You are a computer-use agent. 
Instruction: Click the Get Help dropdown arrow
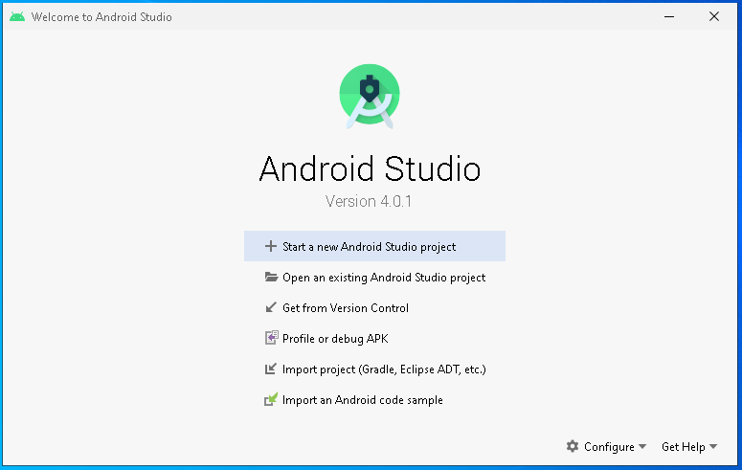click(713, 446)
